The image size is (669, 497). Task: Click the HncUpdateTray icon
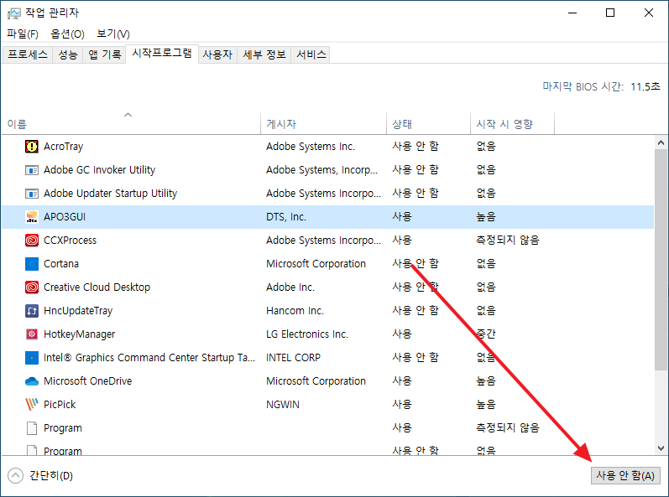pyautogui.click(x=32, y=310)
